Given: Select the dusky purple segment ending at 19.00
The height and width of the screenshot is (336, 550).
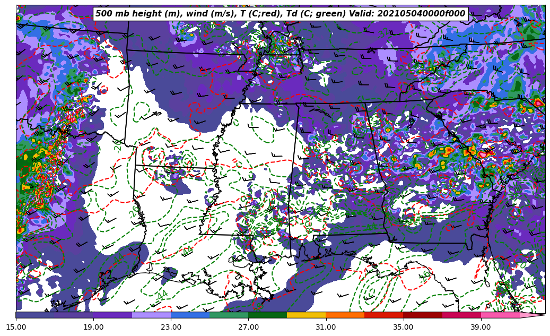Looking at the screenshot, I should 74,315.
